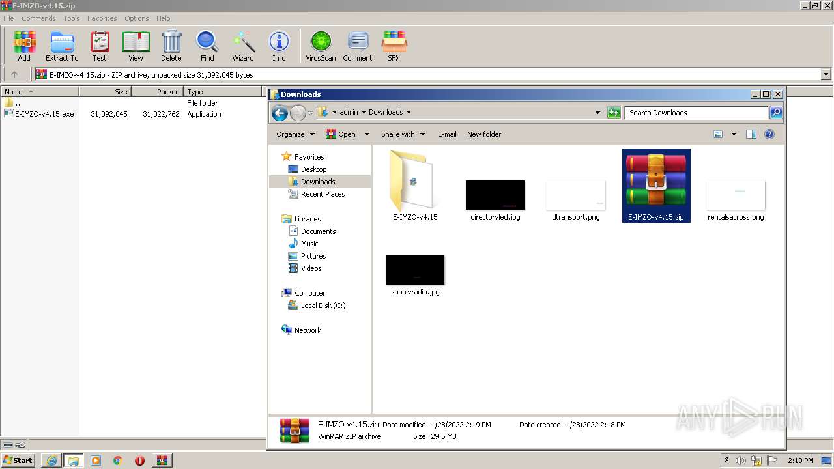Open the dropdown arrow beside Open
Screen dimensions: 834x469
367,134
